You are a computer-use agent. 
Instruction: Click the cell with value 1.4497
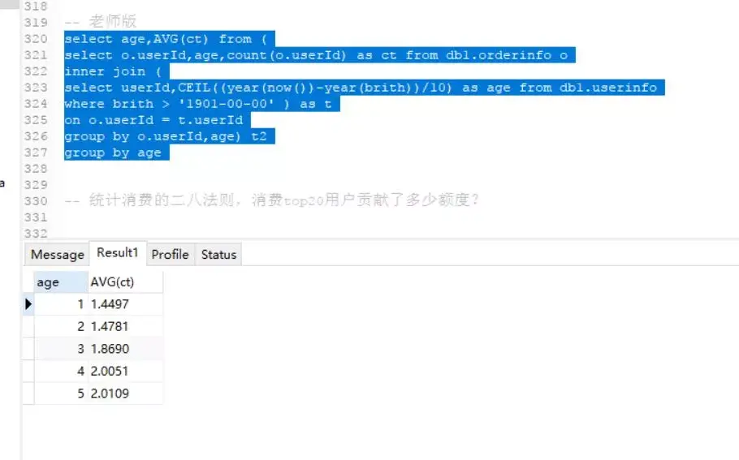pos(125,304)
